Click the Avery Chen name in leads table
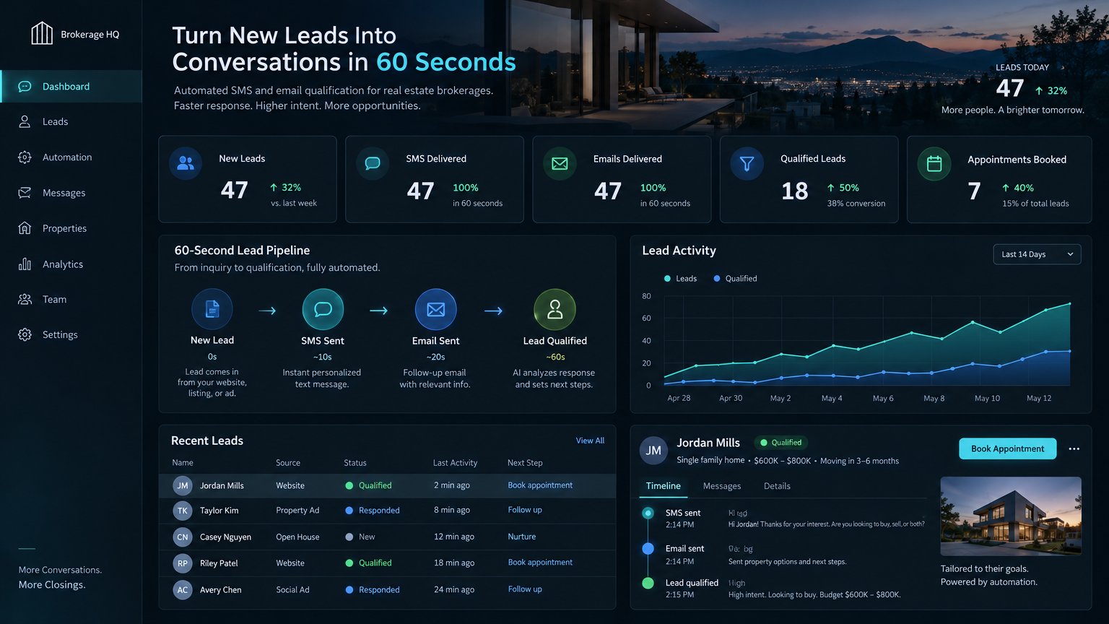 point(221,590)
